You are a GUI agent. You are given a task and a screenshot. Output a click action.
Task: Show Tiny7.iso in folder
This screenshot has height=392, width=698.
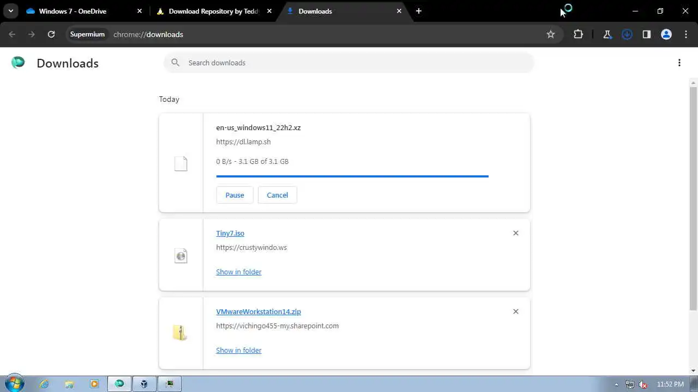click(238, 272)
